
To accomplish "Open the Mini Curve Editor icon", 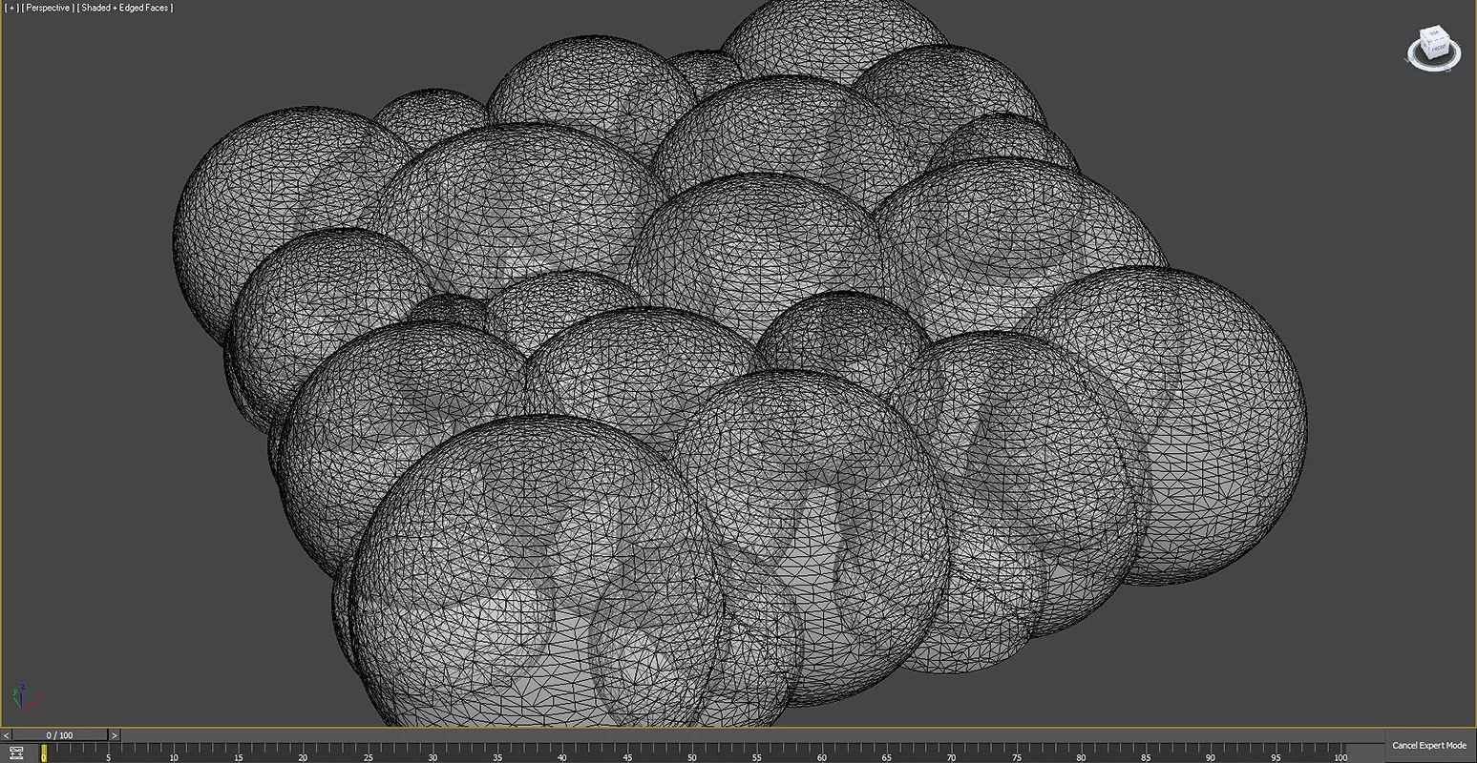I will point(16,753).
